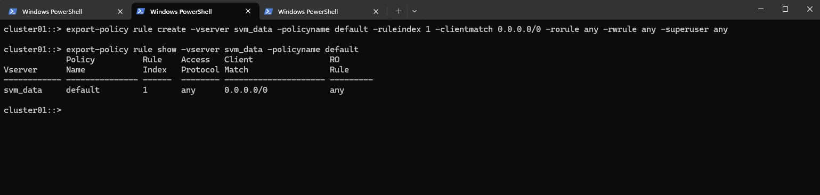Expand the new tab profile dropdown chevron
The height and width of the screenshot is (195, 820).
(x=415, y=11)
